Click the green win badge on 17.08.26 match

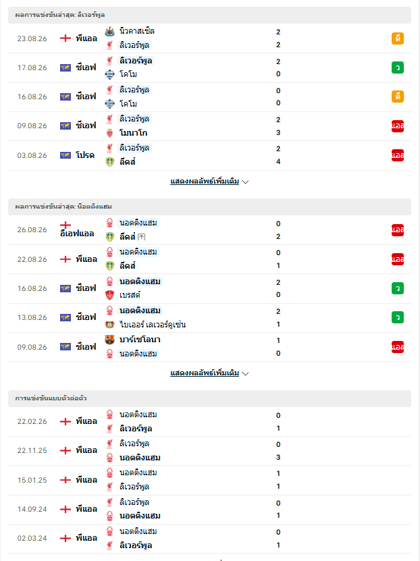[x=398, y=68]
